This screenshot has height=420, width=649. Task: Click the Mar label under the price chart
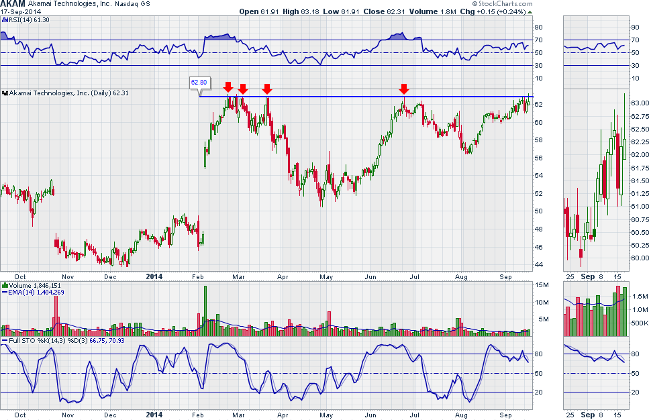click(x=238, y=277)
